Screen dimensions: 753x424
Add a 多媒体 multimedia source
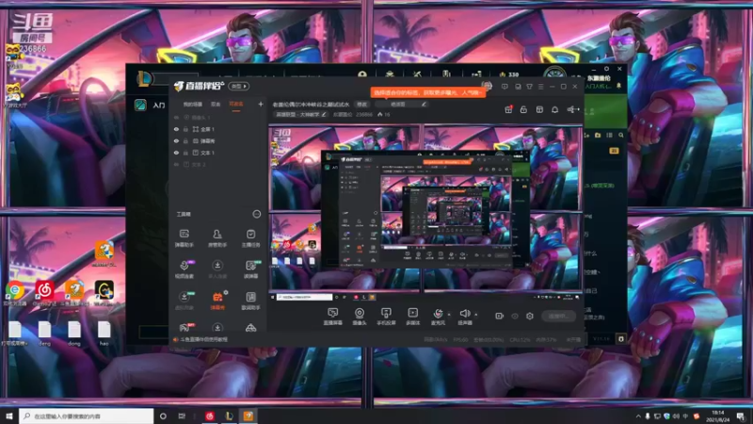(x=412, y=317)
